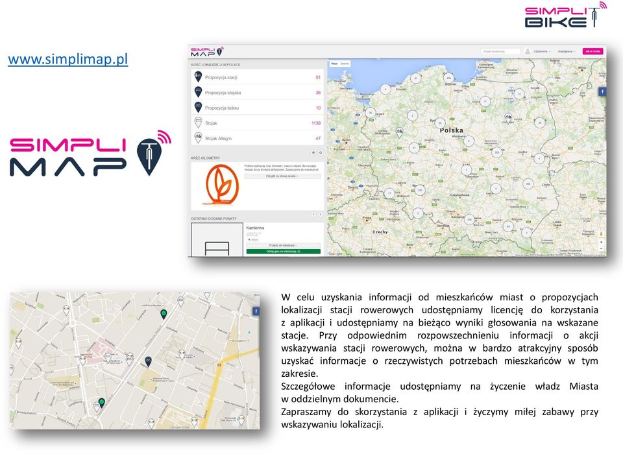Click the count 51 for Propozycja stacji
This screenshot has width=623, height=454.
[318, 77]
